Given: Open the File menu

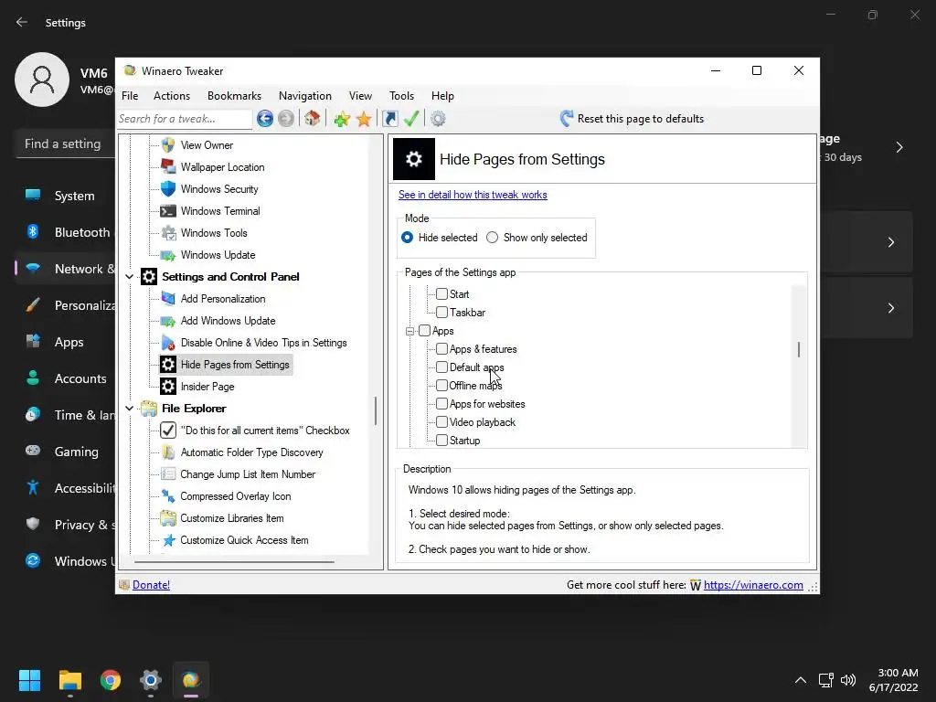Looking at the screenshot, I should tap(130, 95).
